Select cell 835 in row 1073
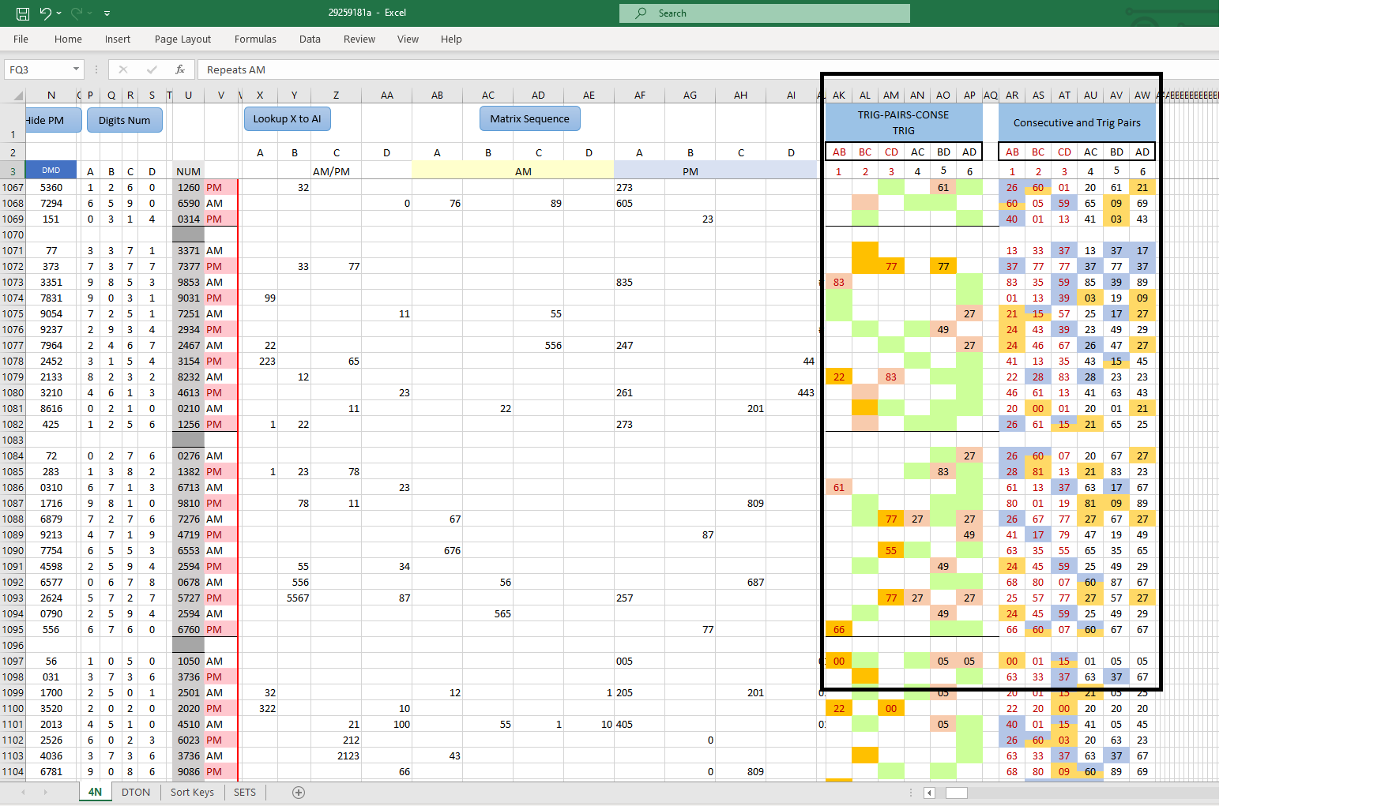Image resolution: width=1396 pixels, height=806 pixels. (x=640, y=282)
